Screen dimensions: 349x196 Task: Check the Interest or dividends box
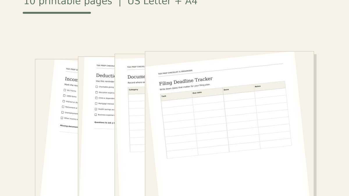[x=64, y=101]
